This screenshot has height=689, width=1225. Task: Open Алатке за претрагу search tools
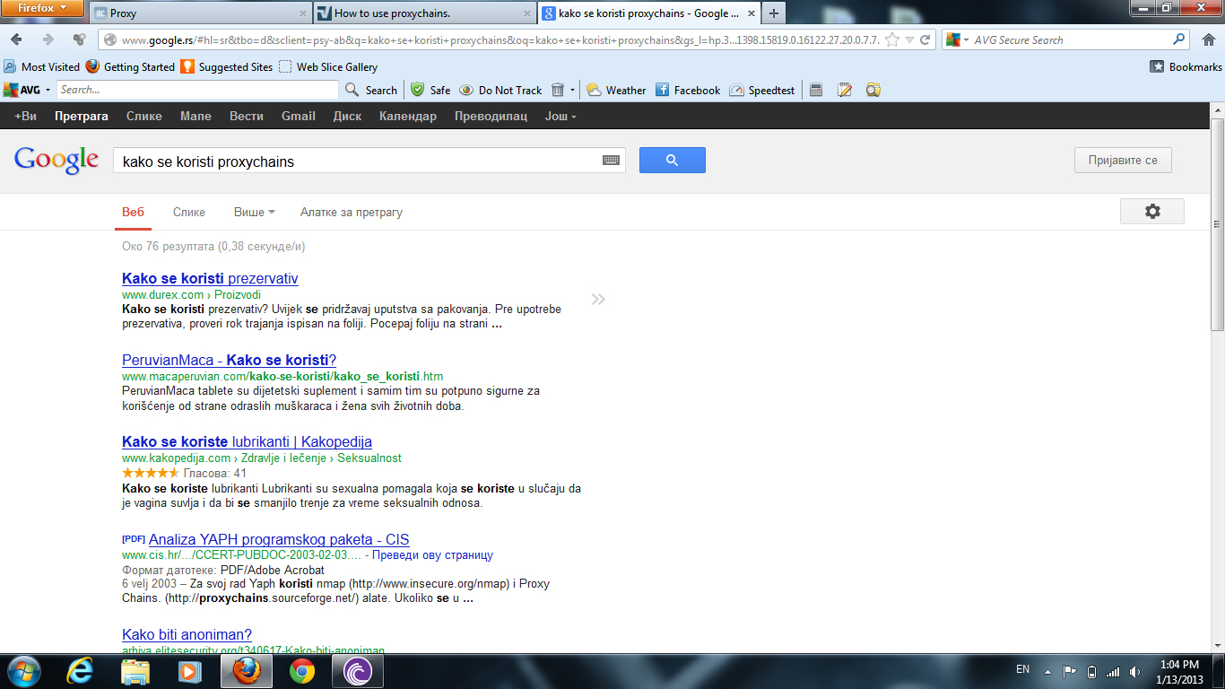352,213
